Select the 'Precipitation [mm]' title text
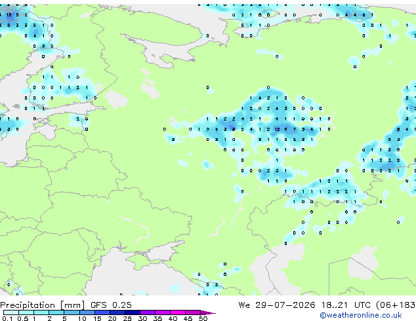The image size is (416, 321). pos(43,305)
